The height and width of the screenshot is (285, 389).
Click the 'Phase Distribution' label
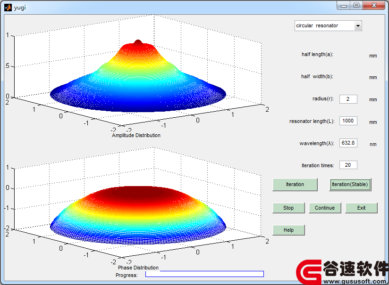[x=138, y=268]
